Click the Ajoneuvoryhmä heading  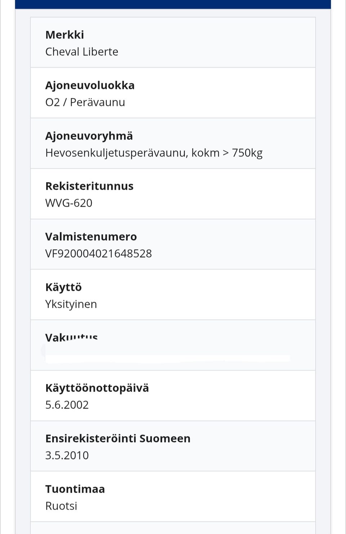click(x=89, y=136)
